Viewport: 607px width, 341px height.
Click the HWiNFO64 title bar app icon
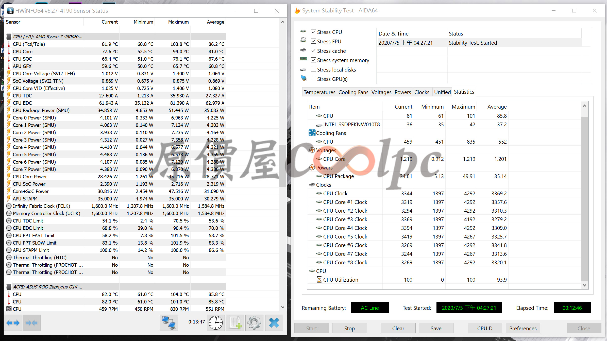(10, 11)
